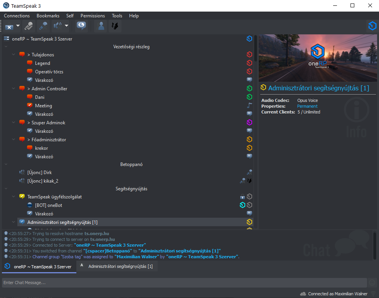The width and height of the screenshot is (379, 298).
Task: Toggle away status in the toolbar
Action: (x=29, y=26)
